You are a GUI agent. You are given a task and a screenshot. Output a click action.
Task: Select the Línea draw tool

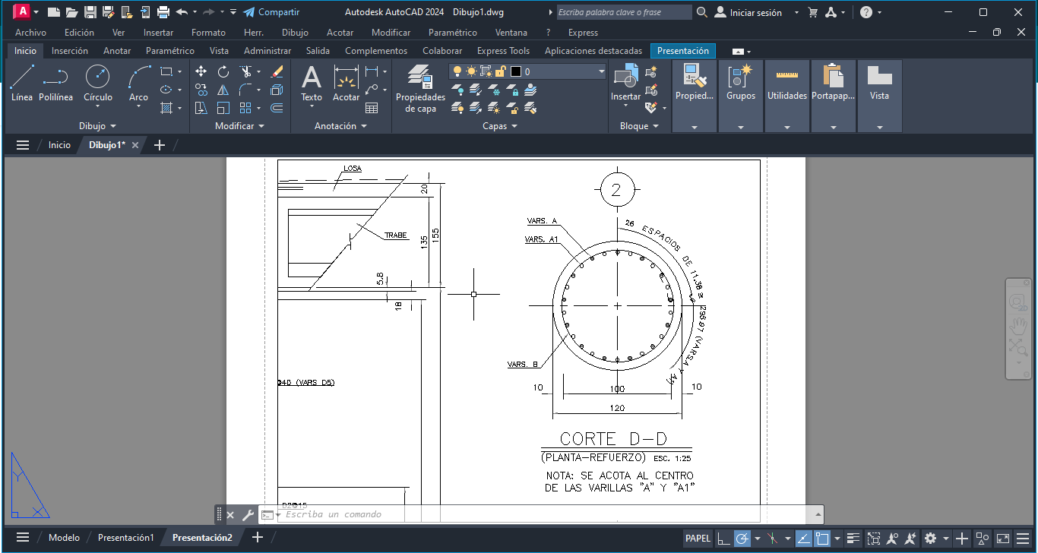pos(22,84)
